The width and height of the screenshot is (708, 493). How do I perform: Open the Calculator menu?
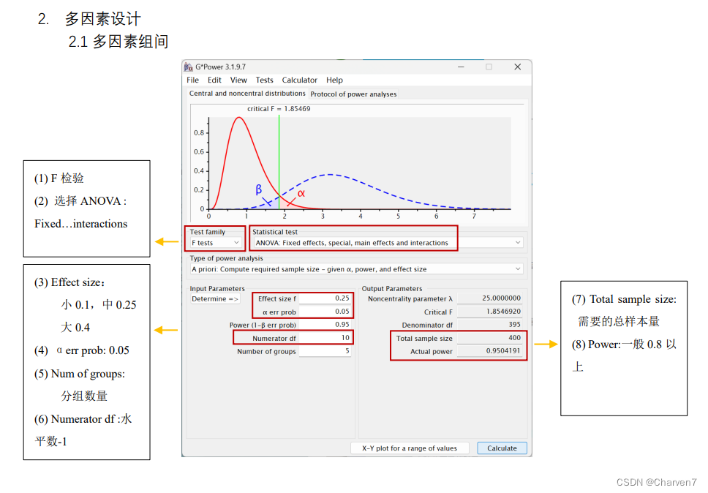coord(299,80)
